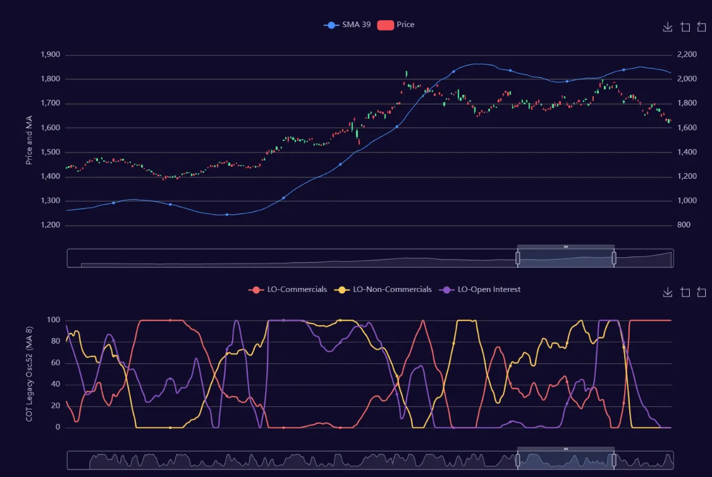Reset zoom on COT oscillator chart
The width and height of the screenshot is (712, 477).
(x=701, y=293)
